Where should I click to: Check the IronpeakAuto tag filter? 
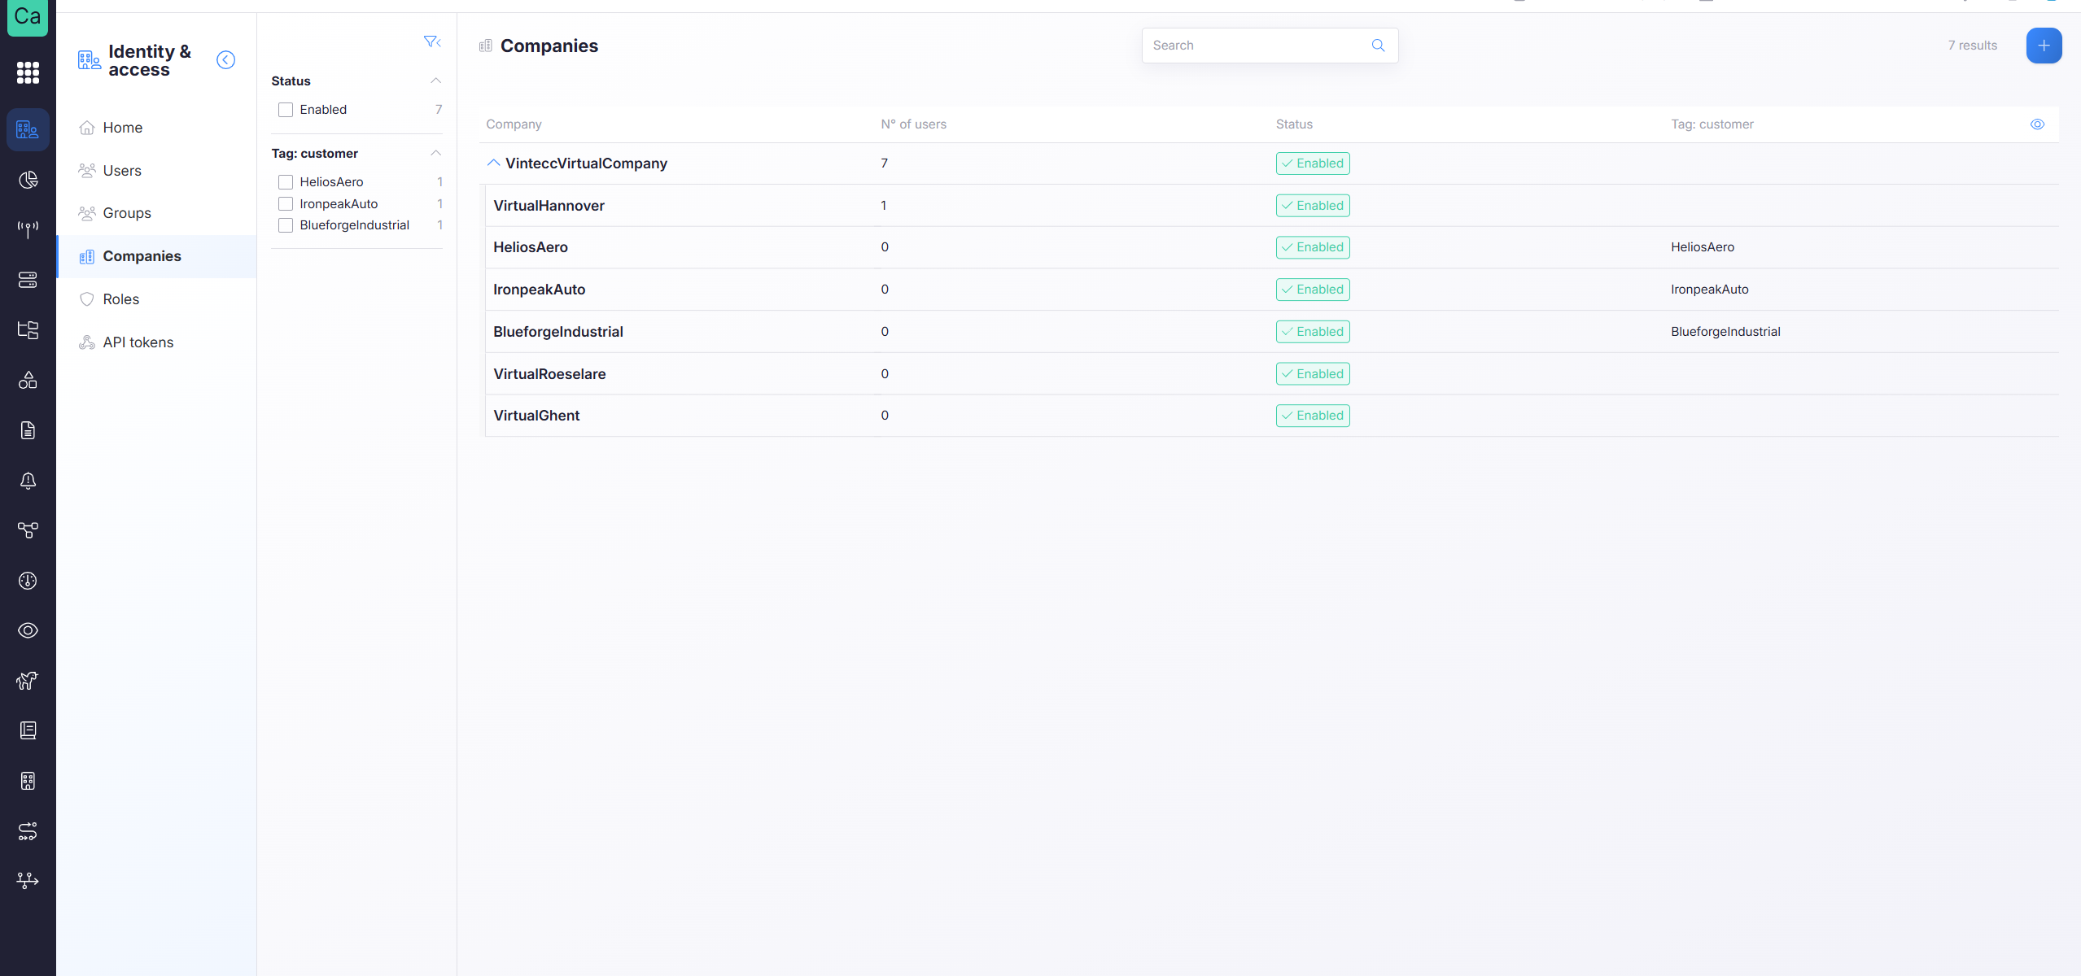tap(286, 204)
